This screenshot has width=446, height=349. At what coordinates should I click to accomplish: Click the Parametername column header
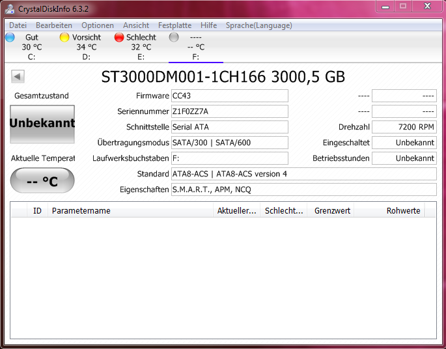(x=130, y=210)
